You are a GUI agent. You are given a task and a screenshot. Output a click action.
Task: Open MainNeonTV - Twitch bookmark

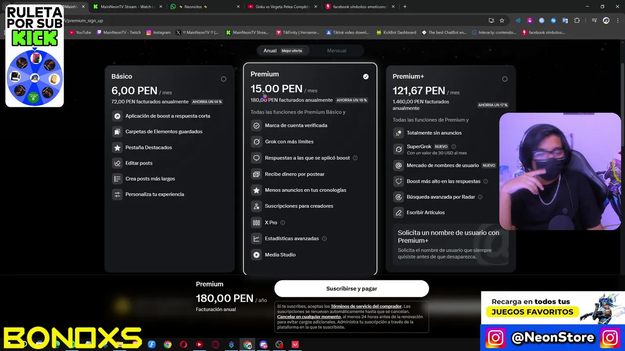[119, 33]
